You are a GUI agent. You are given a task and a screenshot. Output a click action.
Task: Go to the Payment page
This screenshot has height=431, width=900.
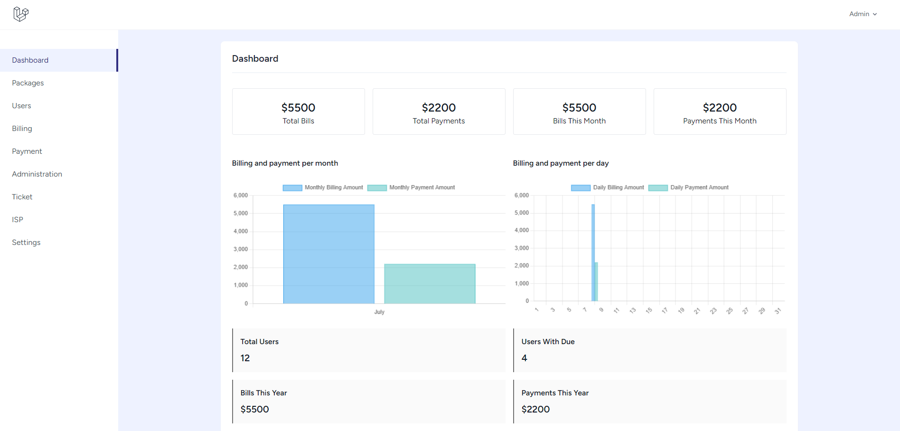(27, 151)
